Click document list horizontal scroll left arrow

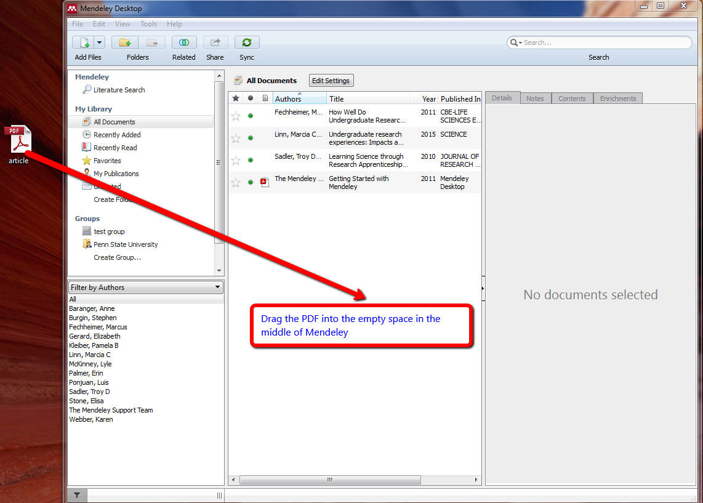[233, 480]
